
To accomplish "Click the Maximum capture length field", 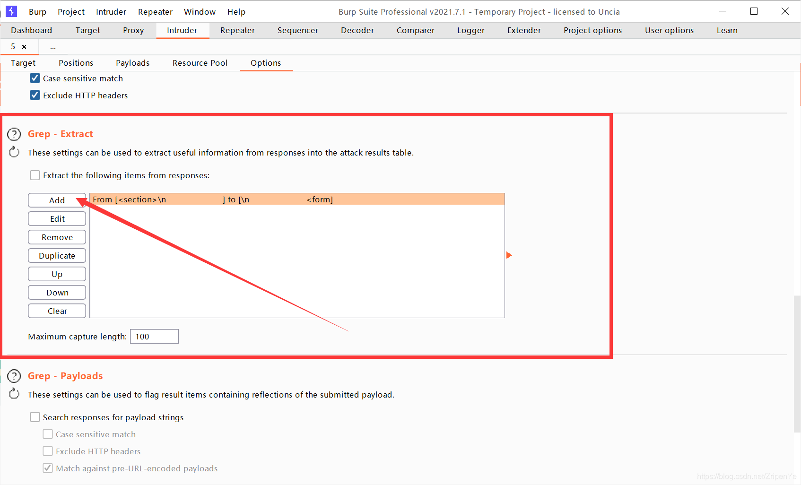I will (154, 337).
